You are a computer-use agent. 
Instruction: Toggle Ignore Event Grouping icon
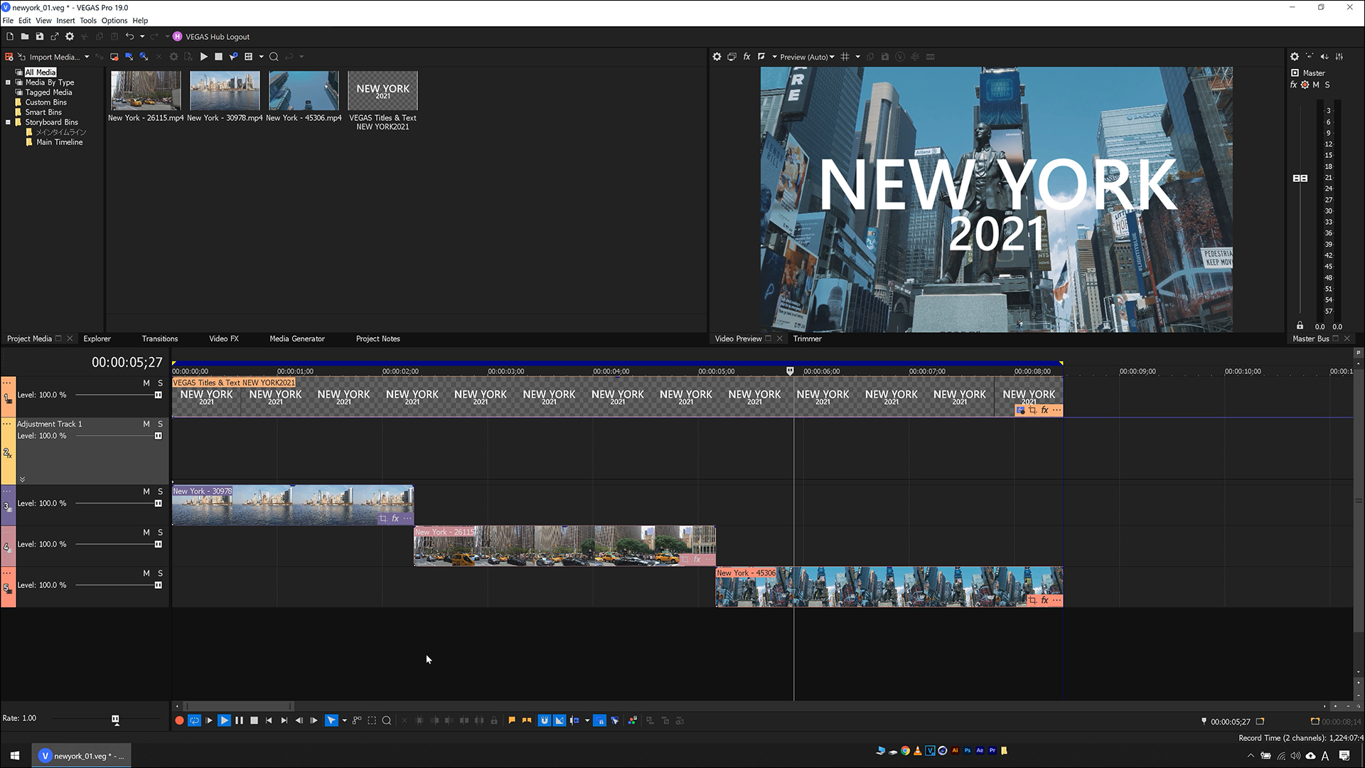(x=615, y=720)
